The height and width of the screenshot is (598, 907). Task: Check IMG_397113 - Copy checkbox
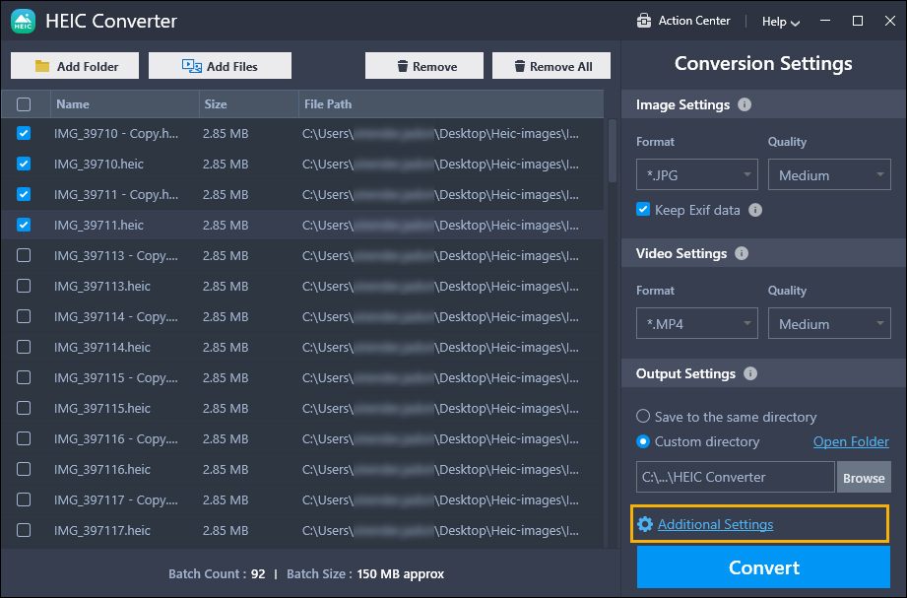[24, 255]
